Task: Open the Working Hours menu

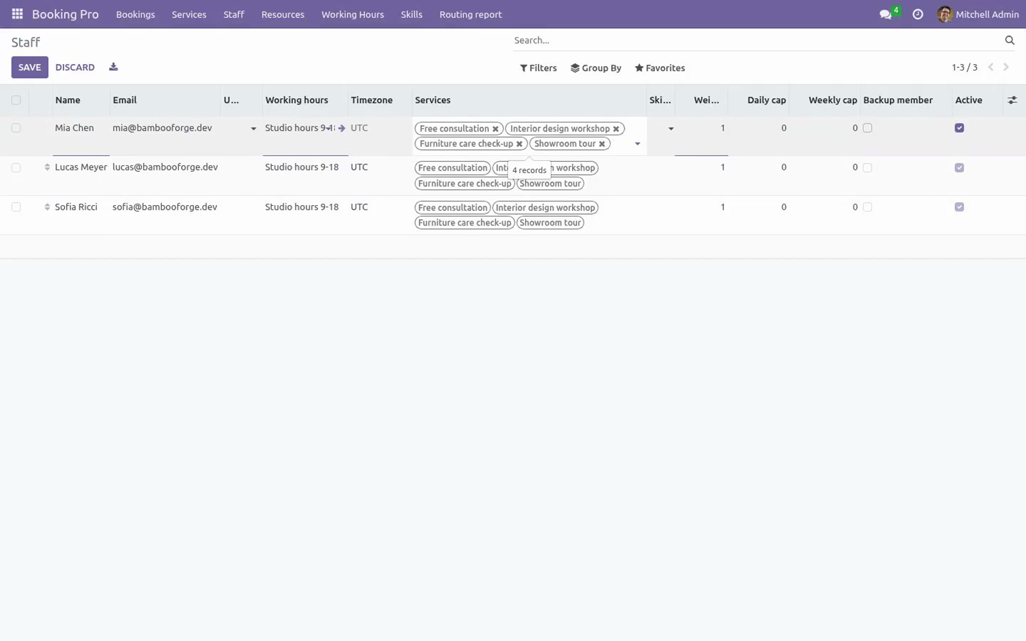Action: [x=353, y=14]
